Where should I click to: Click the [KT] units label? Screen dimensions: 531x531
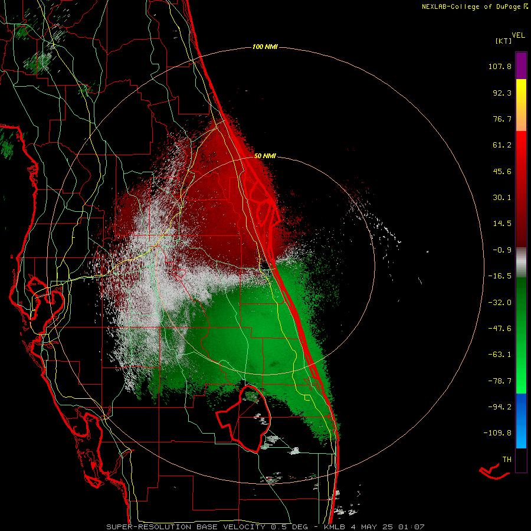(504, 41)
